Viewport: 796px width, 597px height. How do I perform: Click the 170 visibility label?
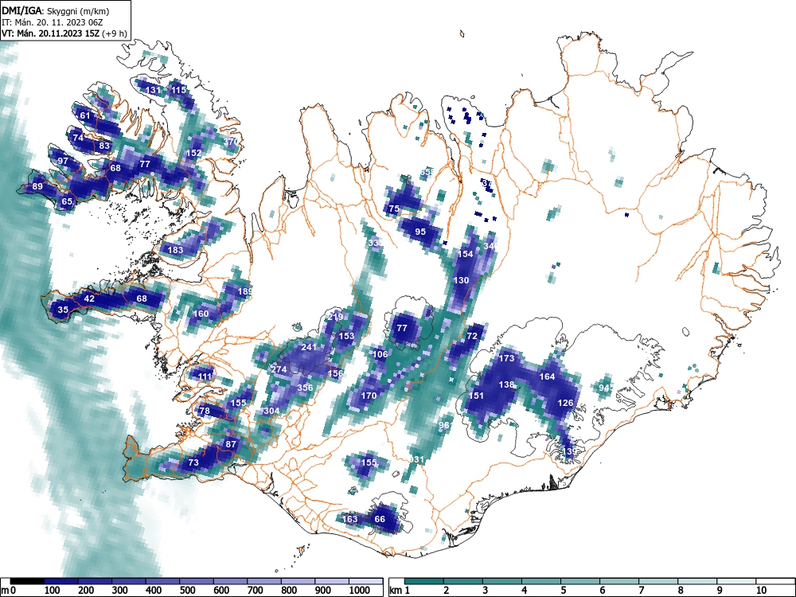[369, 396]
